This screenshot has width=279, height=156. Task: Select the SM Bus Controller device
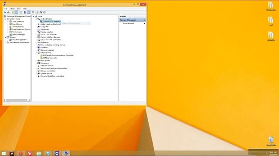(x=50, y=58)
